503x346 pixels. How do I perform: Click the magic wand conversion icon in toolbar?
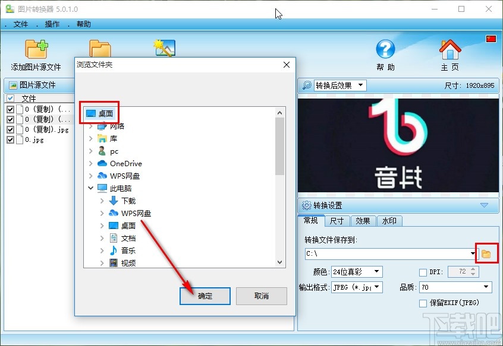click(x=164, y=49)
